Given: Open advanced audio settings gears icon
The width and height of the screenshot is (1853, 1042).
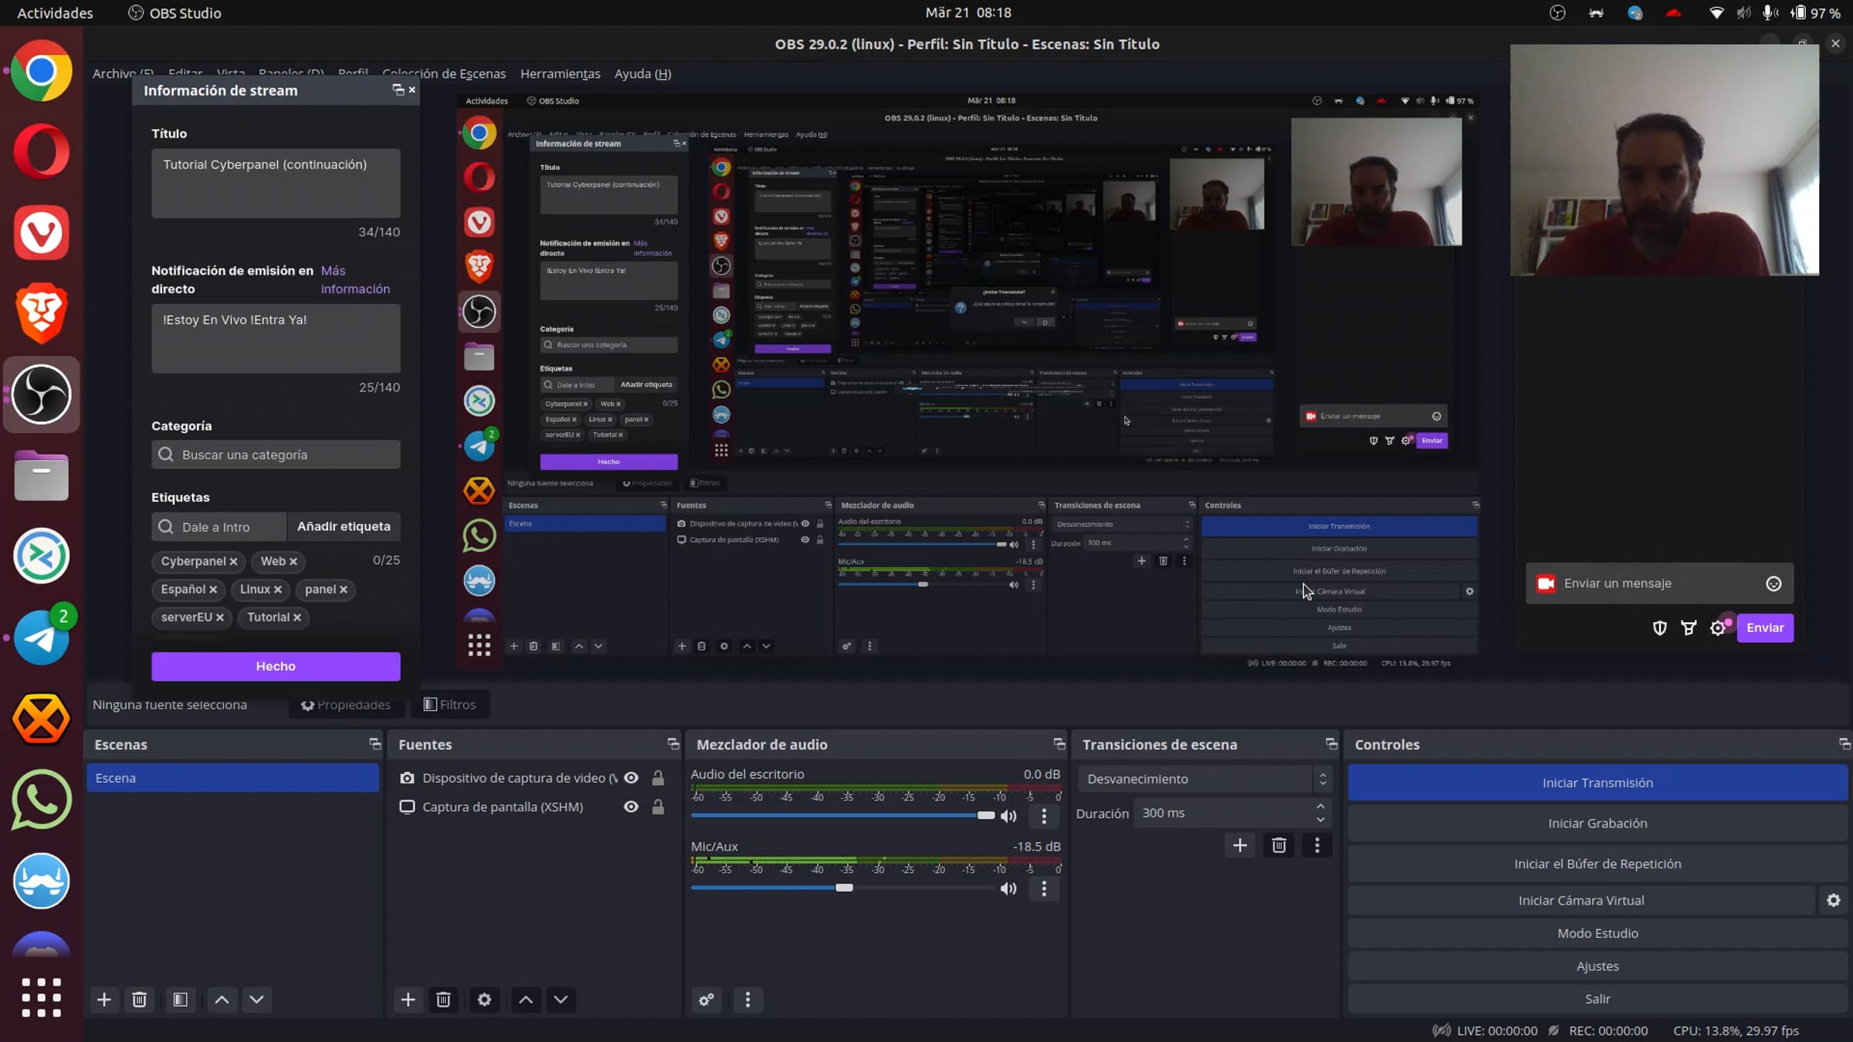Looking at the screenshot, I should pos(706,1000).
